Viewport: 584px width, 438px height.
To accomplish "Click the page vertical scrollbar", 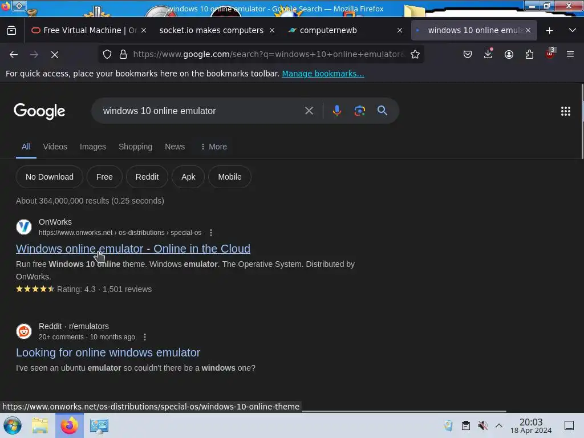I will (x=582, y=121).
